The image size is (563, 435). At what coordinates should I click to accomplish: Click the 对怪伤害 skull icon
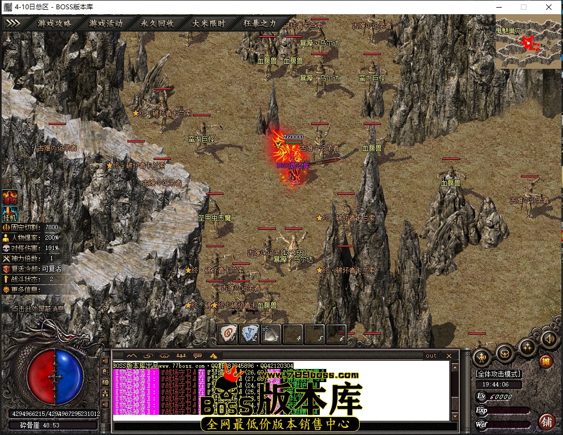(6, 248)
